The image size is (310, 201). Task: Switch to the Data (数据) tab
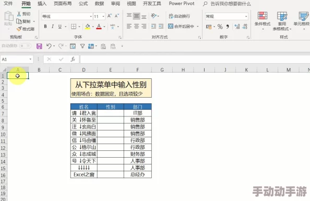pos(99,4)
